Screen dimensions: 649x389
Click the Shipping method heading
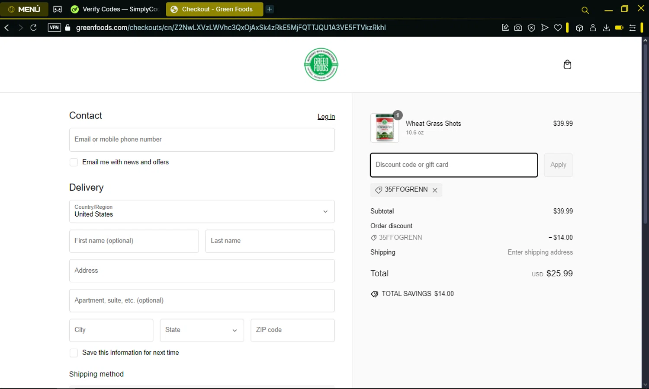(96, 374)
